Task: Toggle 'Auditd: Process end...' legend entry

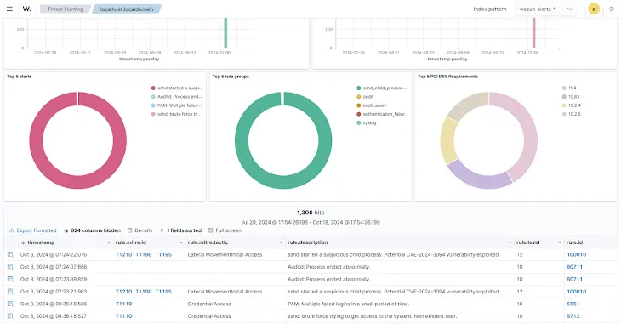Action: tap(177, 97)
